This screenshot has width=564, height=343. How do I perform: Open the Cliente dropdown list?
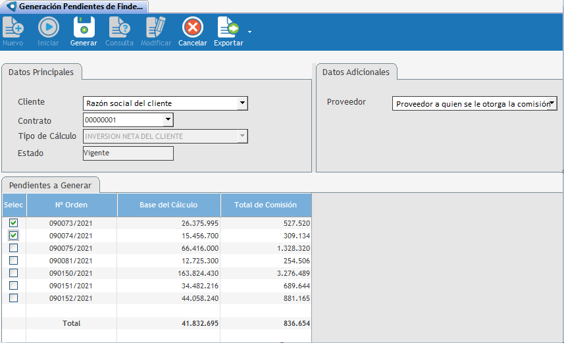tap(242, 103)
